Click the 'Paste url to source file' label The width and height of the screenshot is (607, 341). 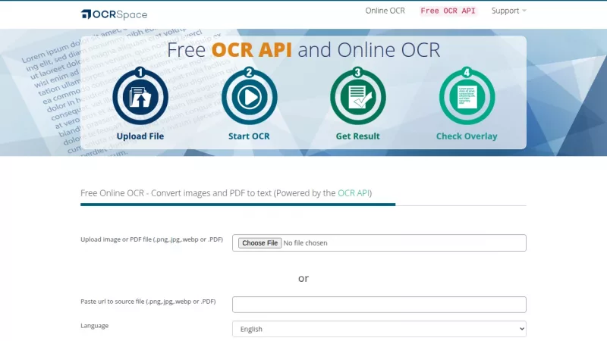pos(148,301)
